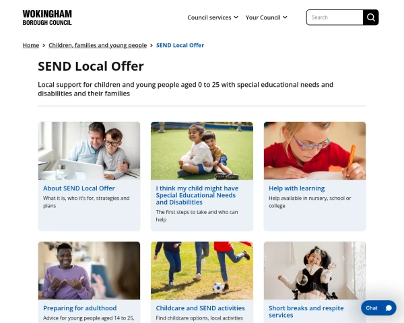The width and height of the screenshot is (404, 323).
Task: Click the father and son laptop photo
Action: tap(89, 151)
